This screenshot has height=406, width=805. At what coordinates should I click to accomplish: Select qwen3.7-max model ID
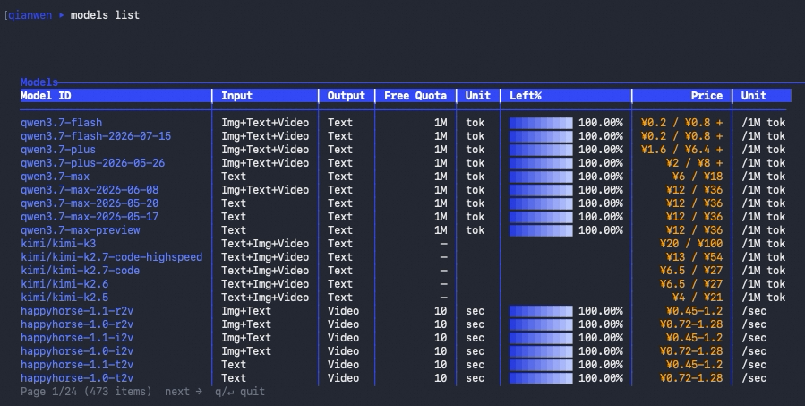pyautogui.click(x=55, y=177)
